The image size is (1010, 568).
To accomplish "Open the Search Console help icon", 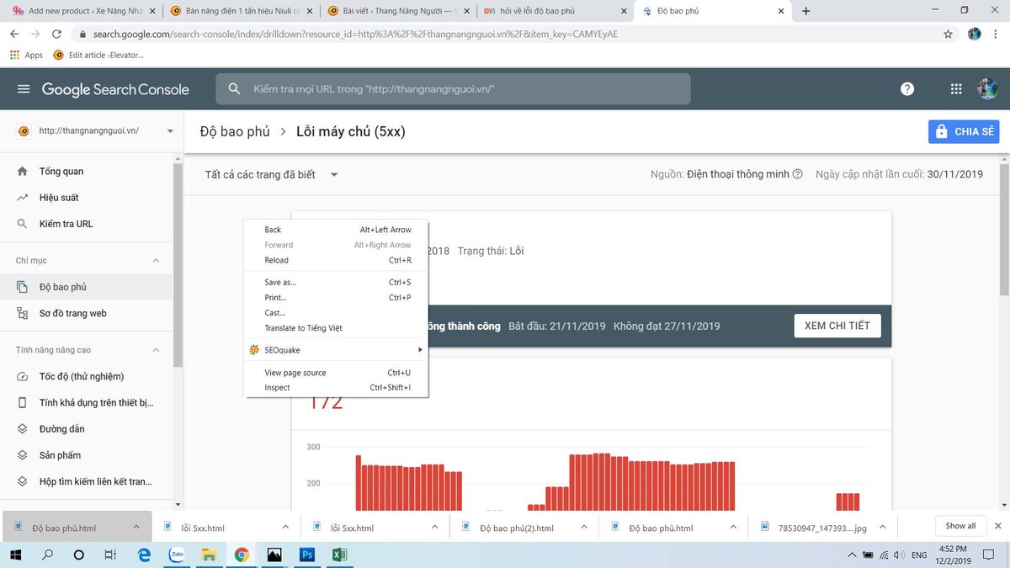I will tap(907, 89).
